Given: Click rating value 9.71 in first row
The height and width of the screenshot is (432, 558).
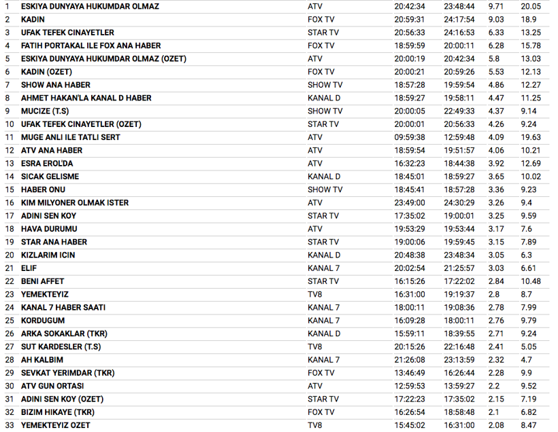Looking at the screenshot, I should click(x=495, y=6).
